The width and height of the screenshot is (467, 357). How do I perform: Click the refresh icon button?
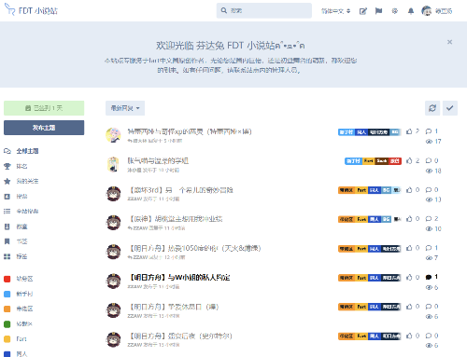point(432,108)
